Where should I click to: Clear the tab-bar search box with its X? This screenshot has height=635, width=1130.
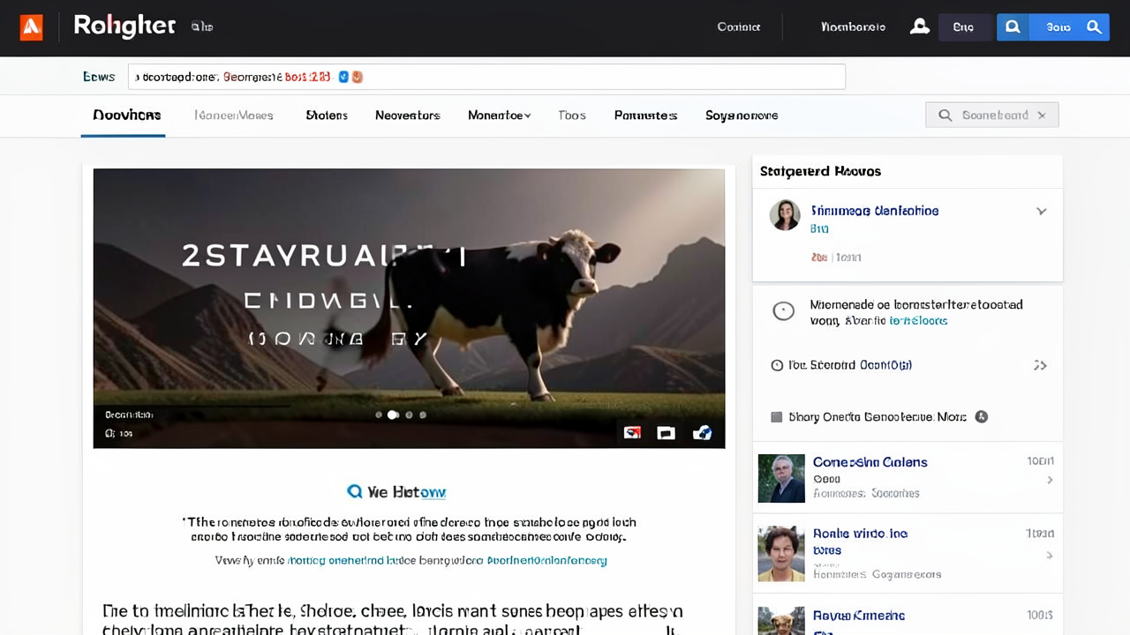pyautogui.click(x=1042, y=115)
